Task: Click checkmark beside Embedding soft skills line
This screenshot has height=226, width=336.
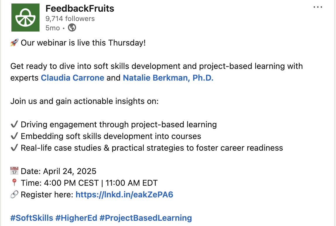Action: click(14, 136)
